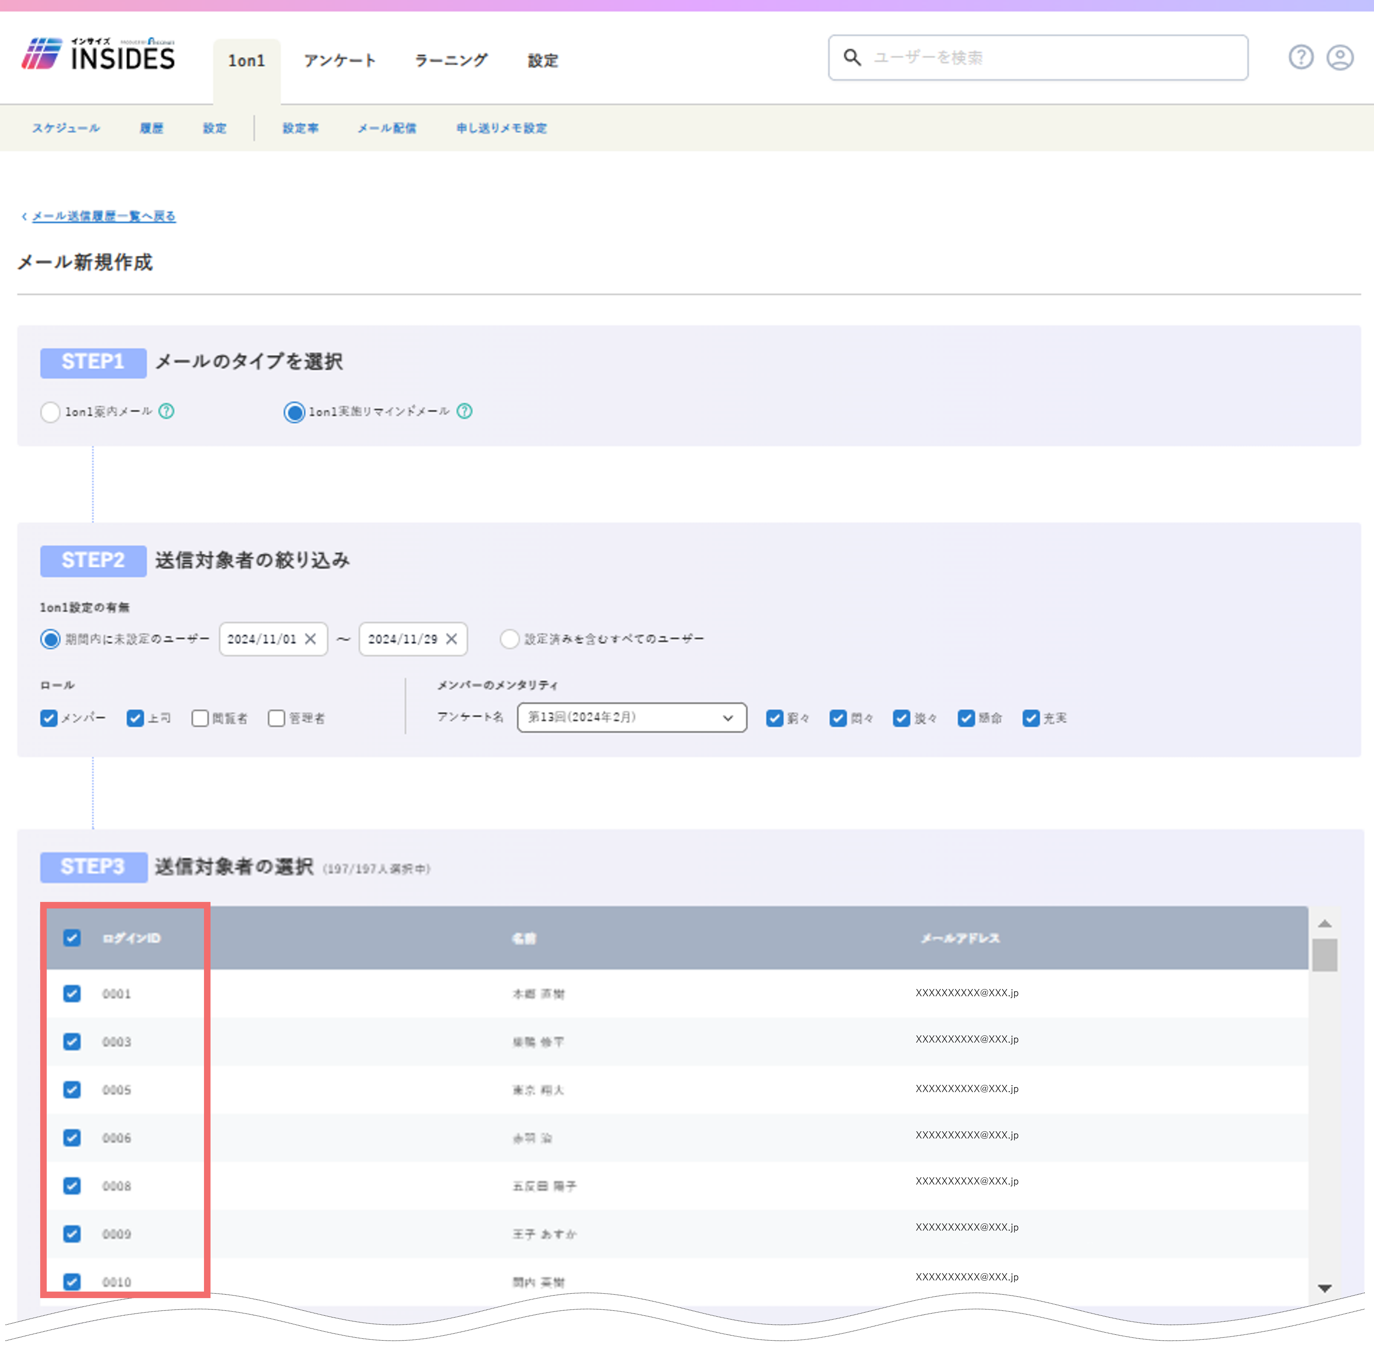Click the 2024/11/01 start date field

tap(273, 639)
